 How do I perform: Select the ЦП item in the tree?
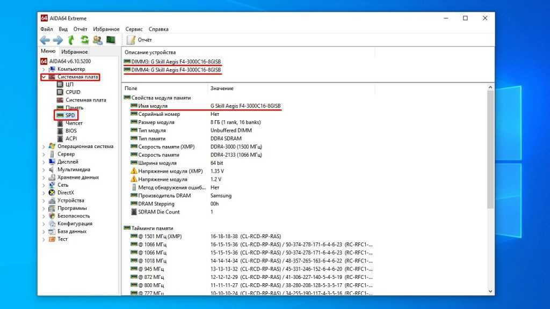69,85
